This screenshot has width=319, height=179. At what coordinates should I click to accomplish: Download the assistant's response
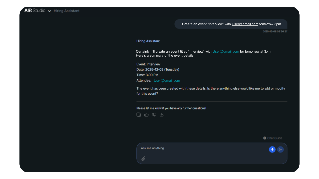pyautogui.click(x=162, y=115)
